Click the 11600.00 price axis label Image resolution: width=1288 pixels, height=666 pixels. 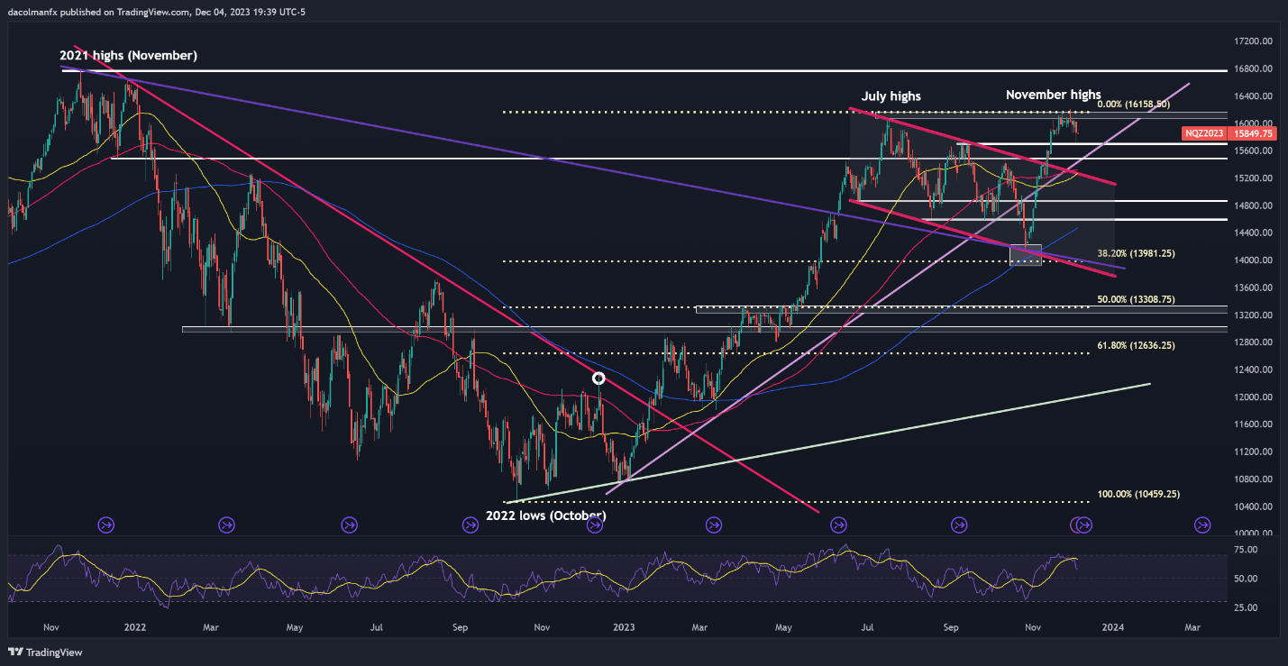click(1254, 424)
